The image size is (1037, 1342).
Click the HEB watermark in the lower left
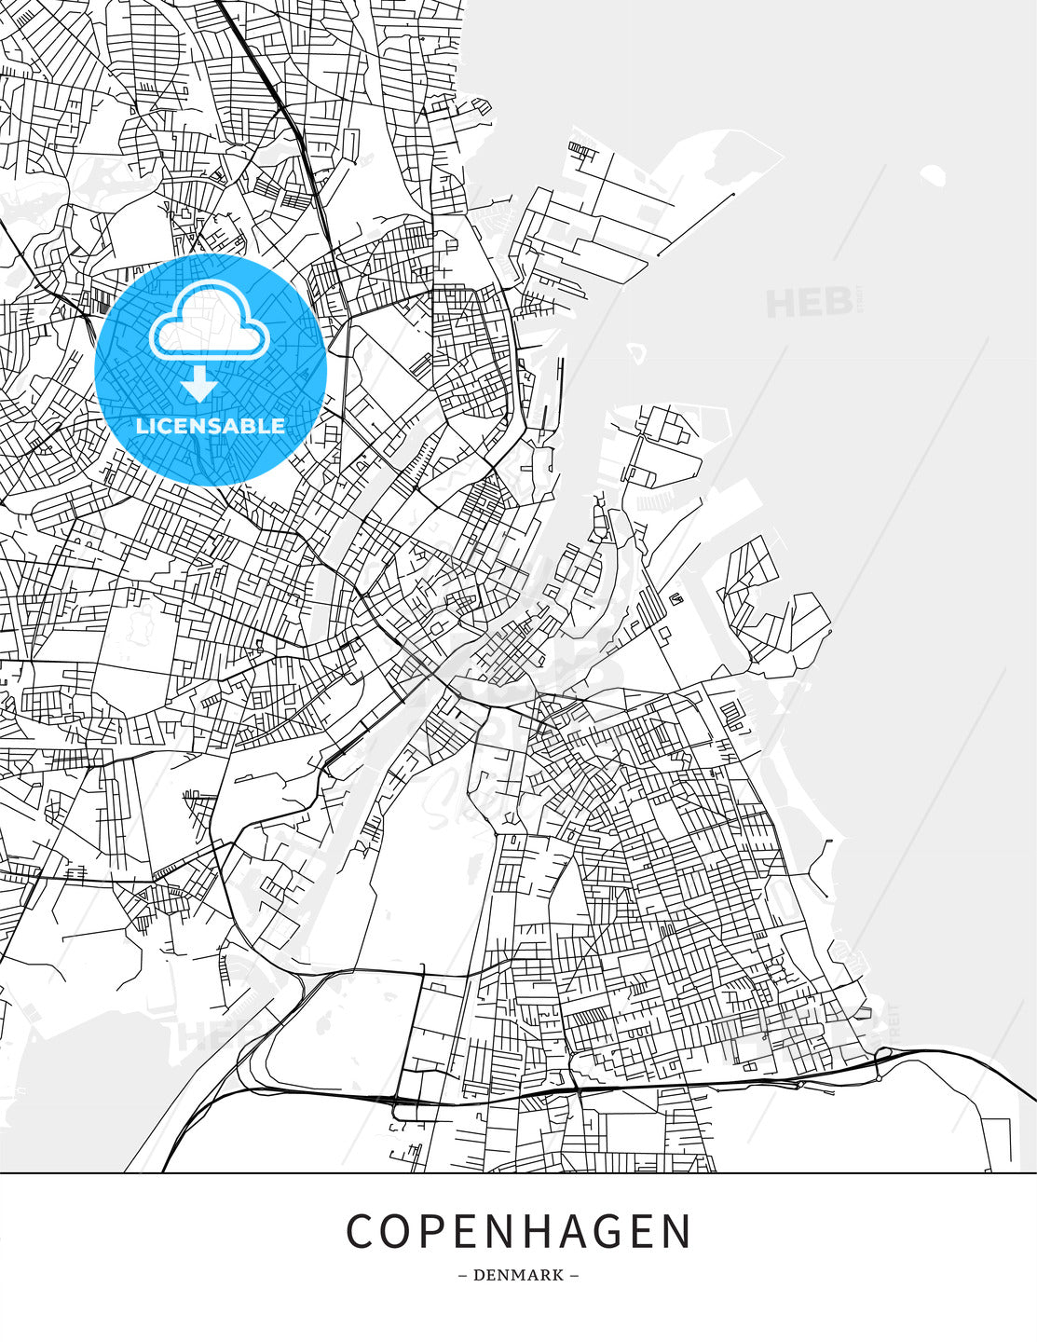click(210, 1034)
